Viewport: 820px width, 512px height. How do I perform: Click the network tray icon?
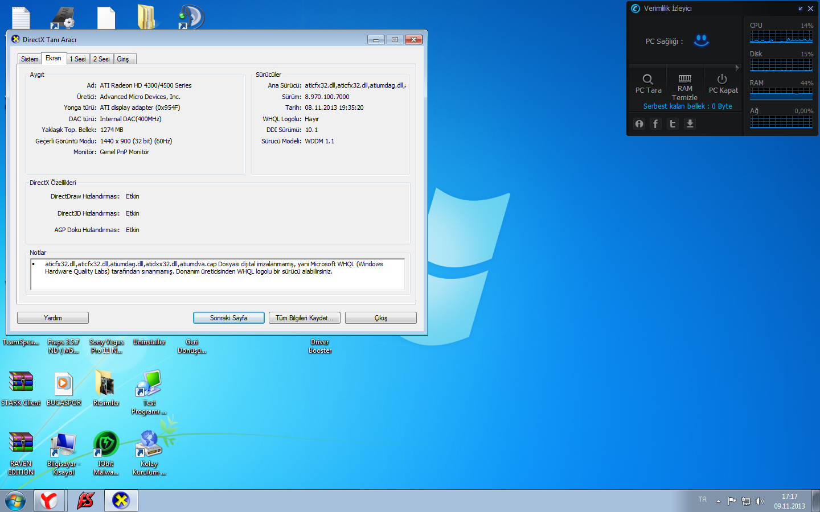(745, 501)
